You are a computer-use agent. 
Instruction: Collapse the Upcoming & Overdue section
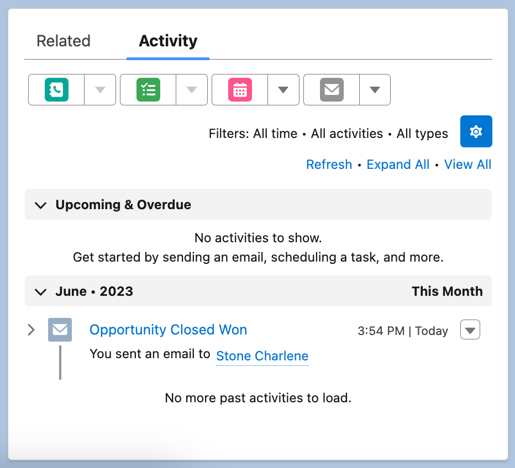(40, 205)
